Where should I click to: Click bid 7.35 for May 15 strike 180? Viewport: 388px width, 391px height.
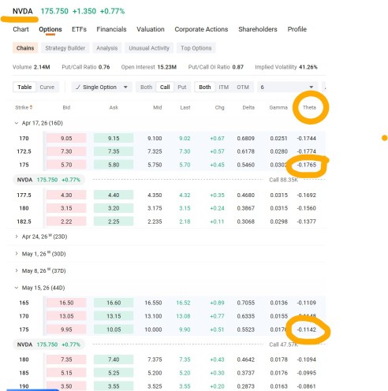click(66, 359)
